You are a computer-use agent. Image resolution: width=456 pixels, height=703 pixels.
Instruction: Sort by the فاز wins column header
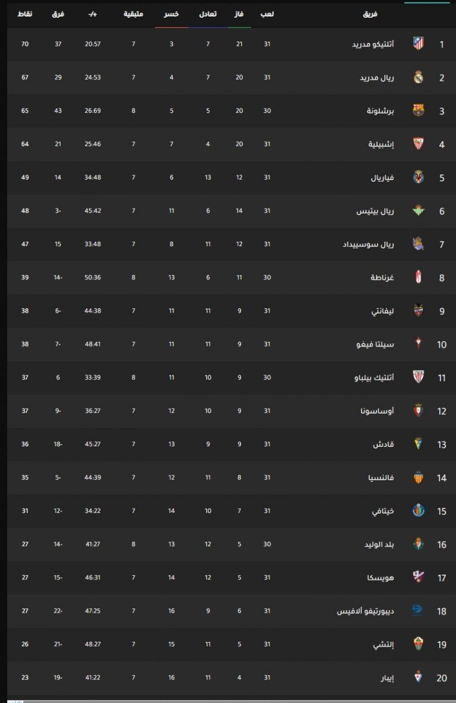point(239,13)
